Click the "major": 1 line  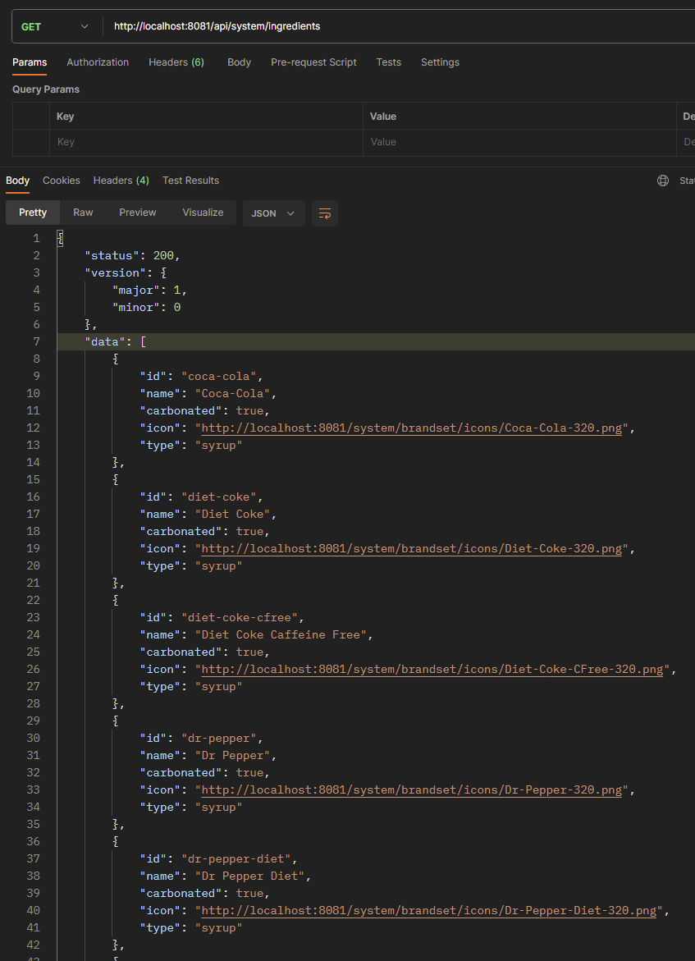coord(149,290)
